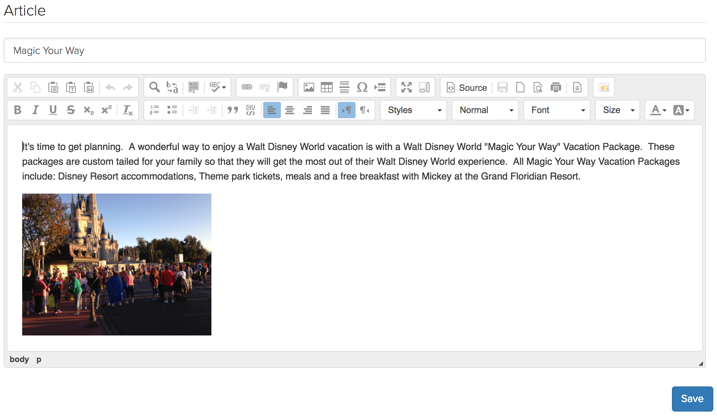The width and height of the screenshot is (717, 416).
Task: Click the Unlink icon
Action: (265, 88)
